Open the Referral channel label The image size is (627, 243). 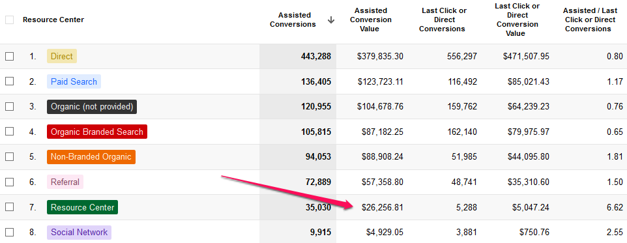coord(65,182)
